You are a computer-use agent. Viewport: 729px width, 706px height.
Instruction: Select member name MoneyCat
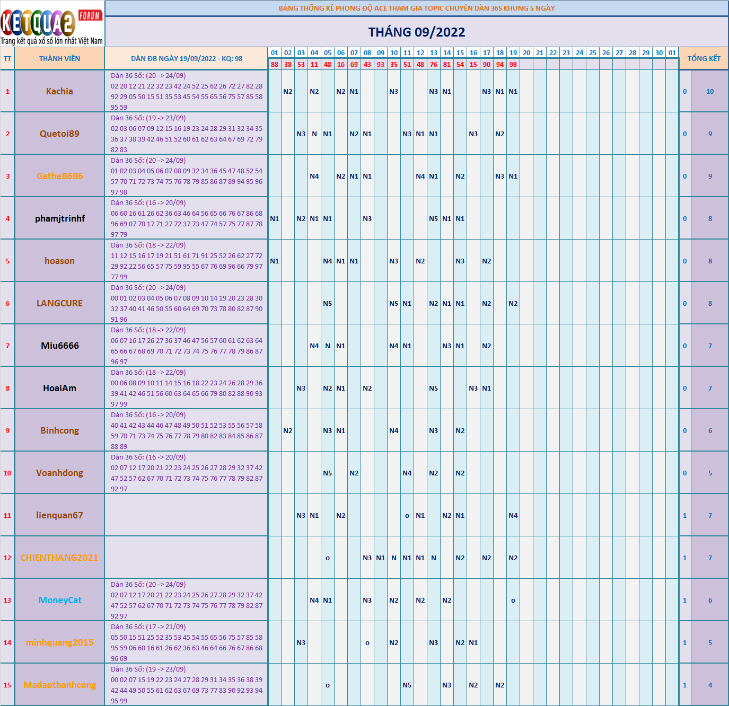(60, 600)
